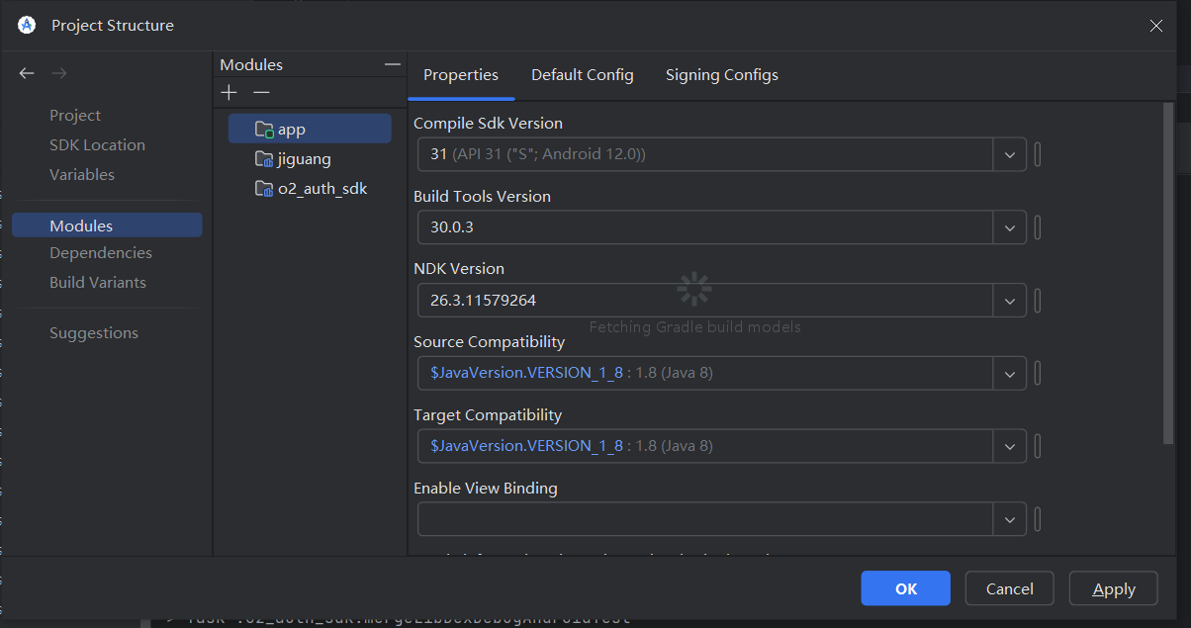The width and height of the screenshot is (1191, 628).
Task: Click the Apply button
Action: (1113, 588)
